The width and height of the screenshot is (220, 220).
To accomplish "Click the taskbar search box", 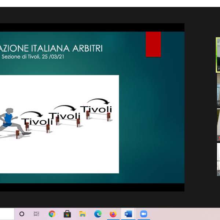I will 7,214.
